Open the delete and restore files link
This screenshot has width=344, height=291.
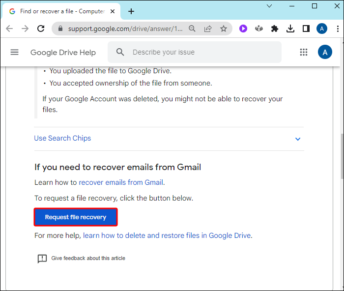pyautogui.click(x=167, y=235)
